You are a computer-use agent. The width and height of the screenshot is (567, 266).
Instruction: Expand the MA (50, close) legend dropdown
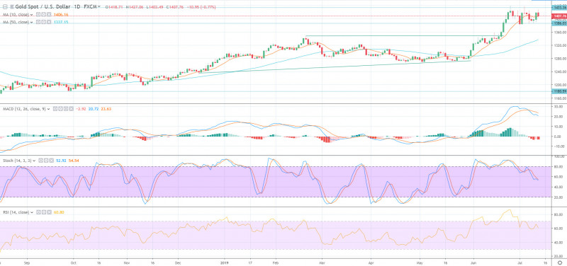point(31,23)
